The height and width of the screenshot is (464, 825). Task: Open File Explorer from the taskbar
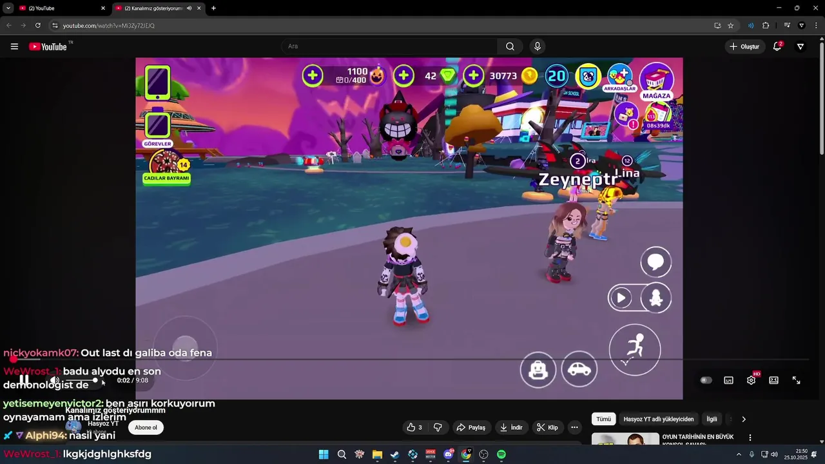377,454
